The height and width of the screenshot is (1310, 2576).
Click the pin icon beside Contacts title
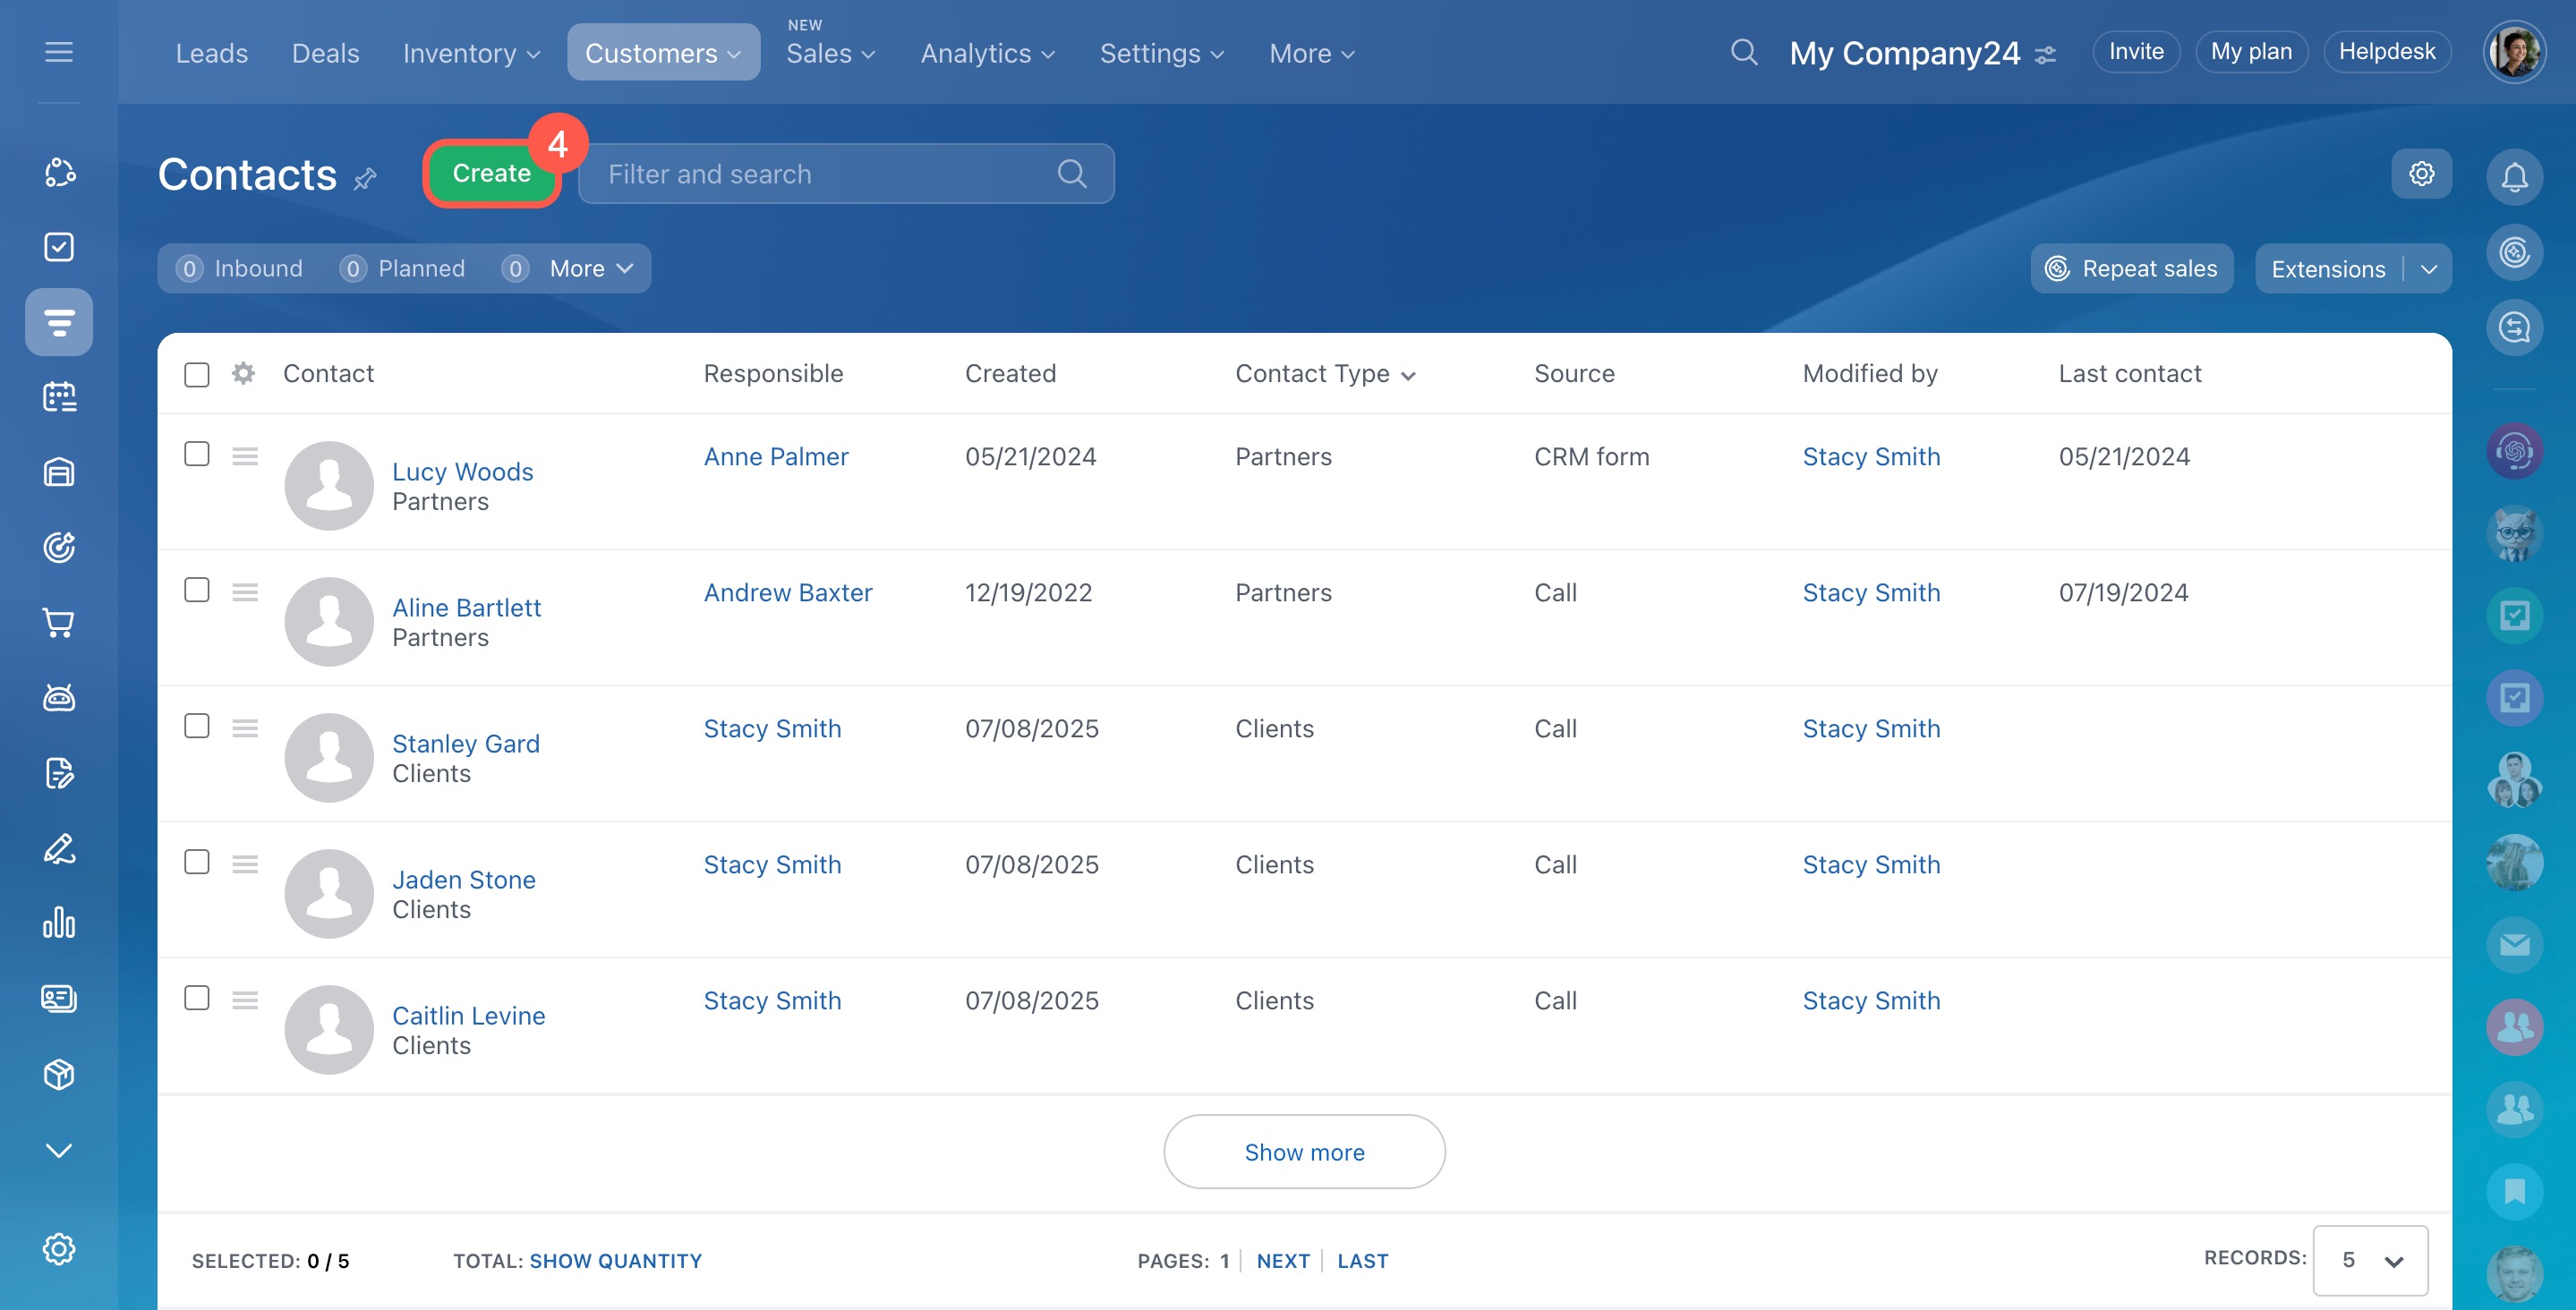(365, 179)
